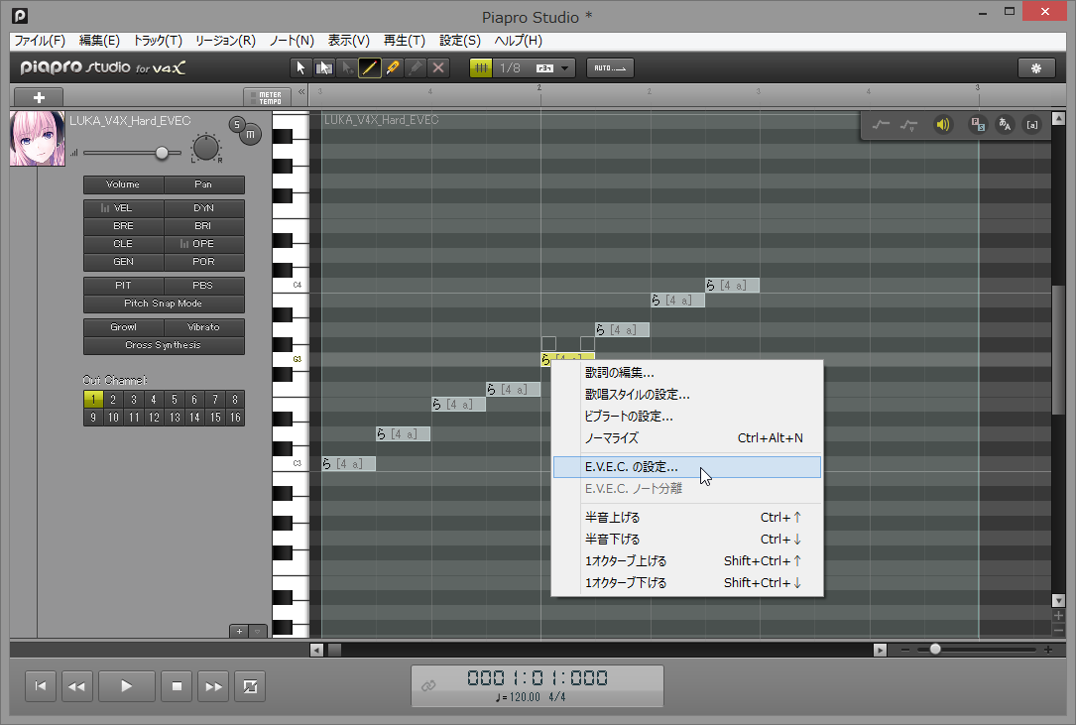This screenshot has height=725, width=1076.
Task: Select output channel 16
Action: tap(235, 417)
